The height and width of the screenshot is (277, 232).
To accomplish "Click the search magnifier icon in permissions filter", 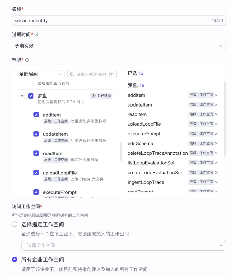I will [72, 74].
